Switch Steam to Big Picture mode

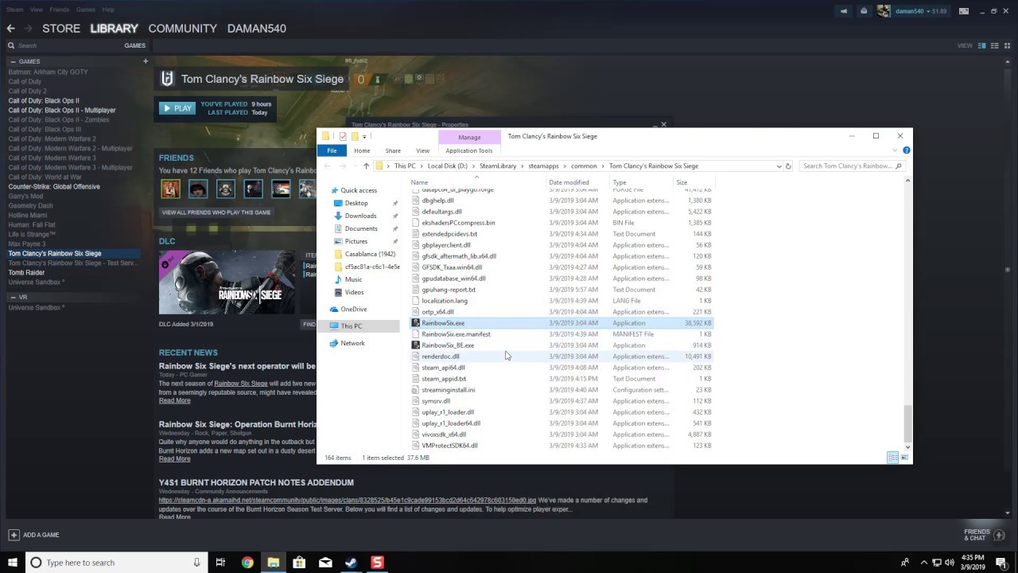[964, 11]
